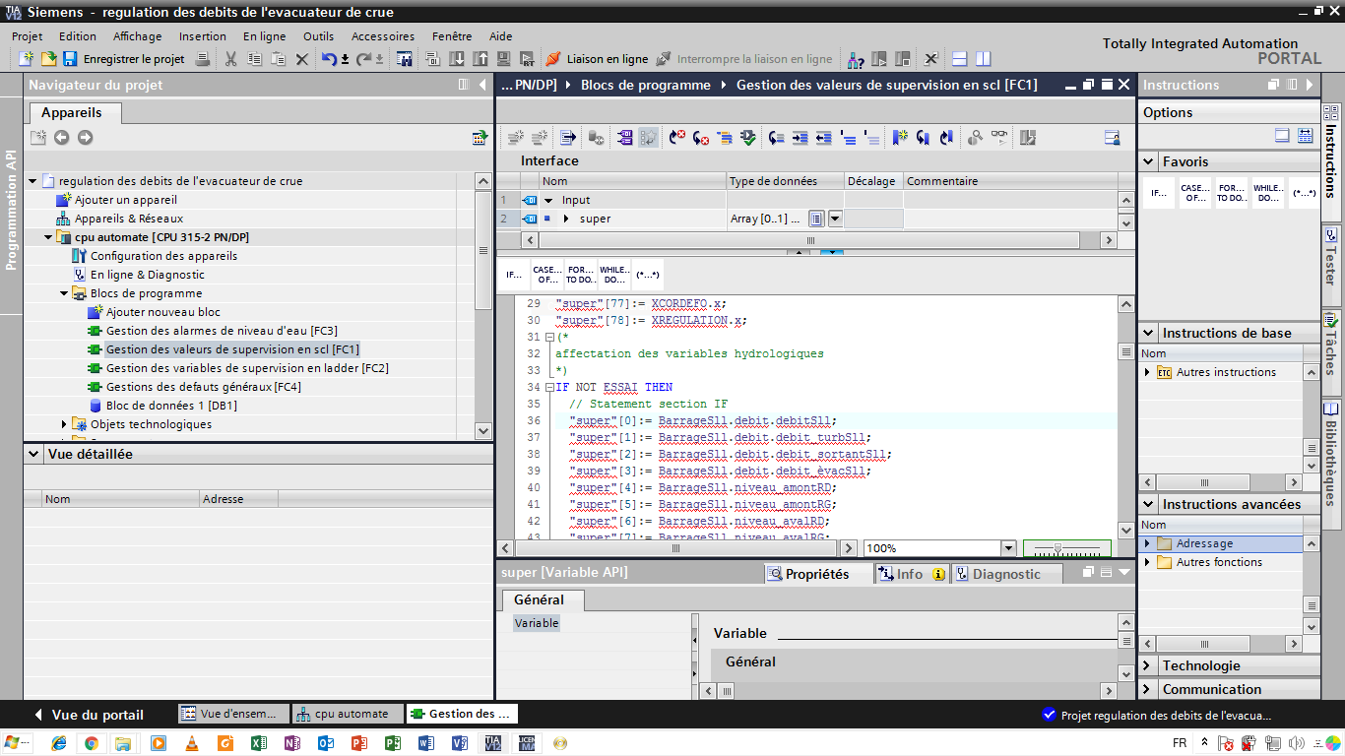This screenshot has width=1345, height=756.
Task: Toggle the glasses monitoring icon in editor toolbar
Action: [x=999, y=138]
